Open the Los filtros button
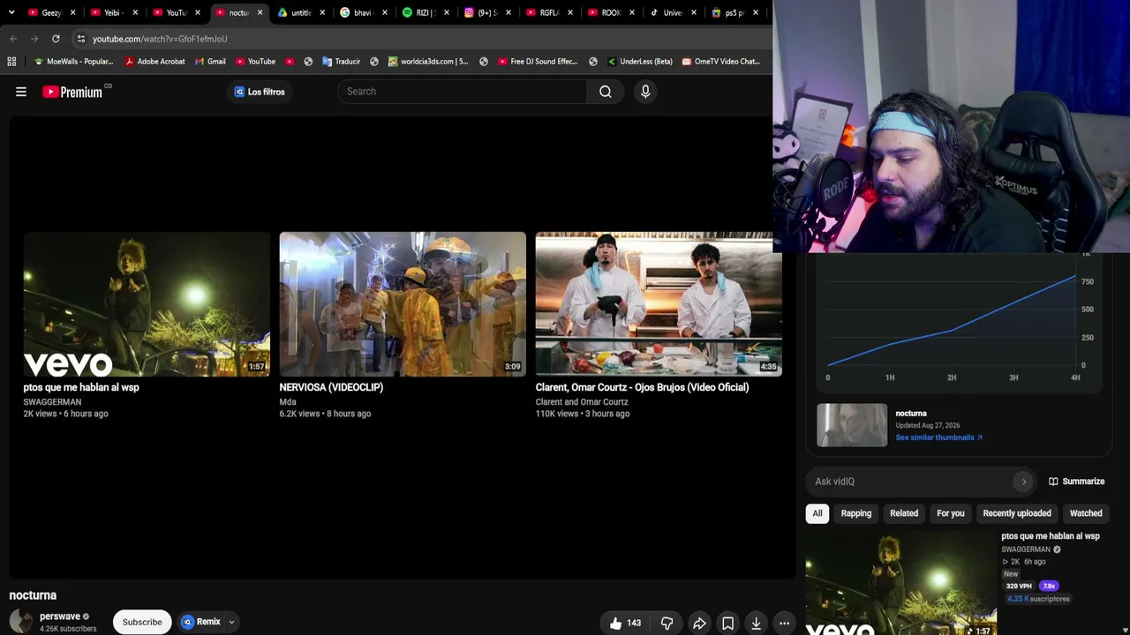The image size is (1130, 635). tap(260, 92)
